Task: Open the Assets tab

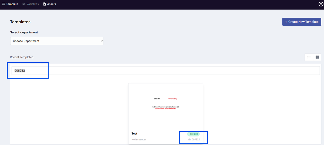Action: click(x=50, y=4)
